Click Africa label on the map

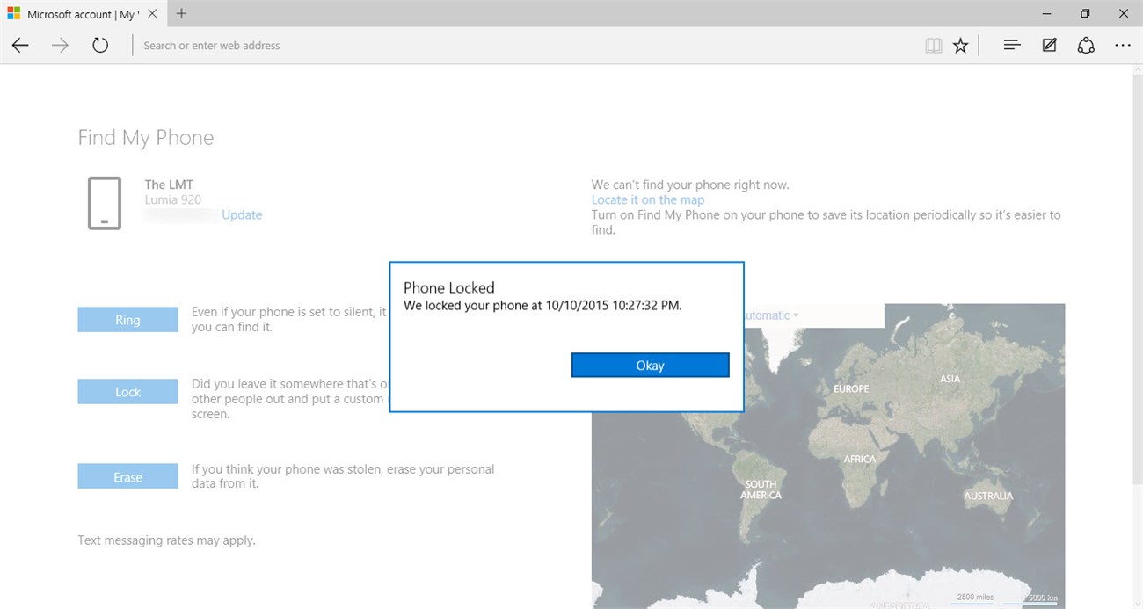860,459
